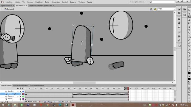The image size is (191, 107).
Task: Pick the Paint Bucket tool
Action: coord(189,53)
